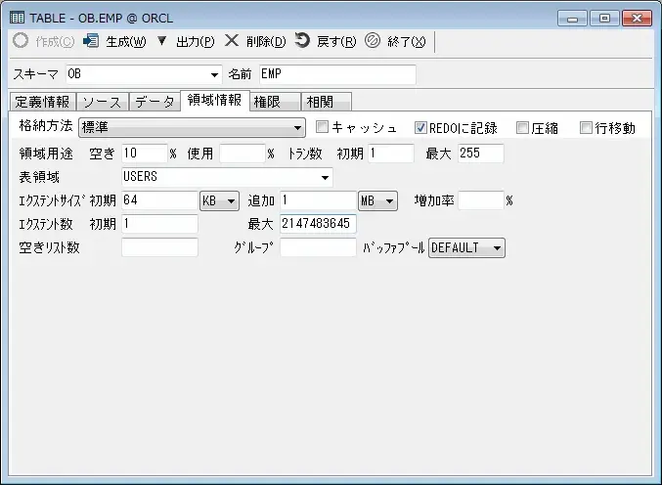Click the 空き percent field showing 10
The height and width of the screenshot is (485, 662).
(x=145, y=154)
